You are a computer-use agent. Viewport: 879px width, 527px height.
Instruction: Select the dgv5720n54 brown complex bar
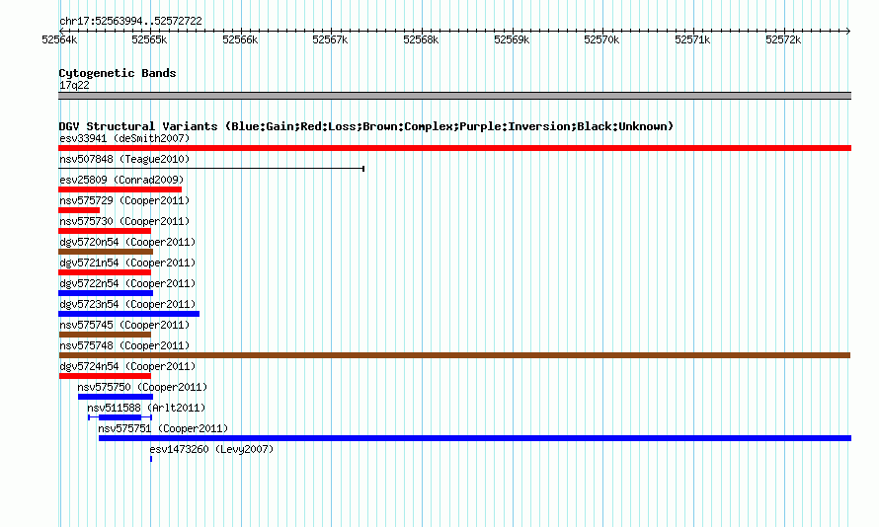click(106, 252)
